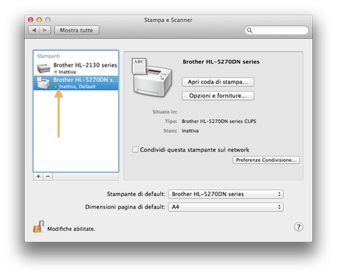Select Brother HL-5270DN entry in printer list
Viewport: 337px width, 276px height.
click(76, 83)
